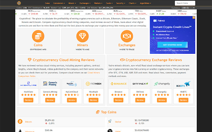The image size is (212, 132).
Task: Click the Genesis Mining logo
Action: click(x=50, y=83)
